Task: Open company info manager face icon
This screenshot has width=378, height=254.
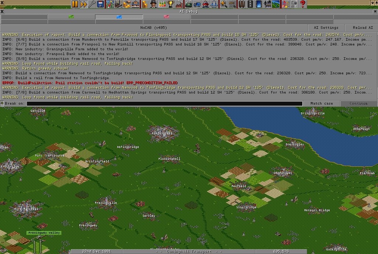Action: pyautogui.click(x=153, y=4)
